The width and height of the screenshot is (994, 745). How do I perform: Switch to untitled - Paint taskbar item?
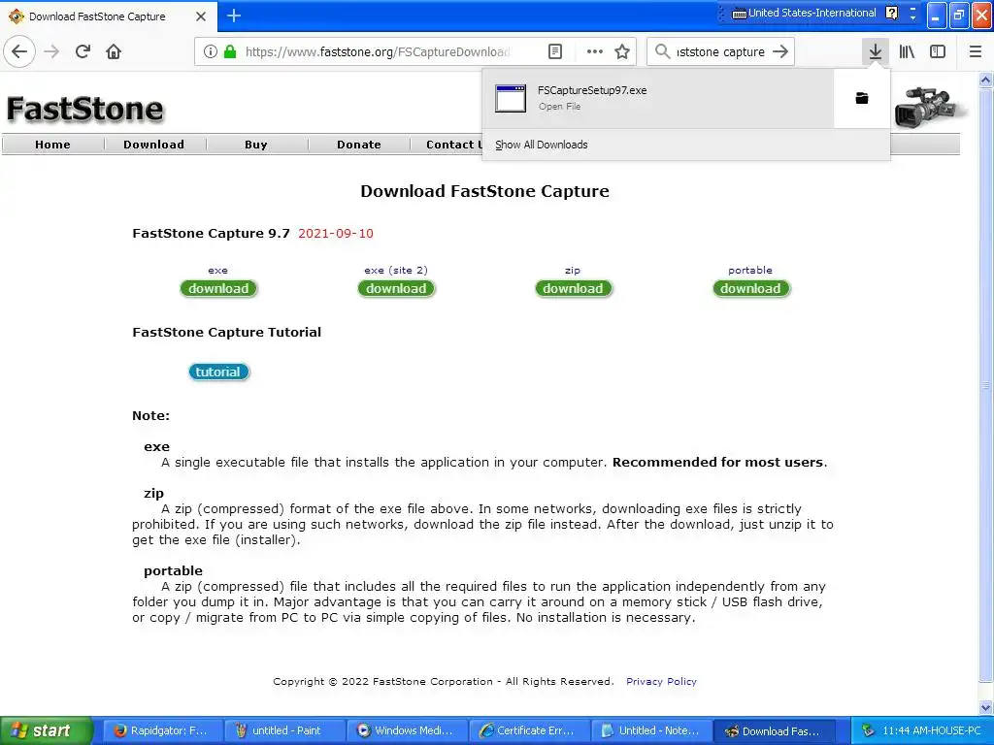tap(284, 730)
